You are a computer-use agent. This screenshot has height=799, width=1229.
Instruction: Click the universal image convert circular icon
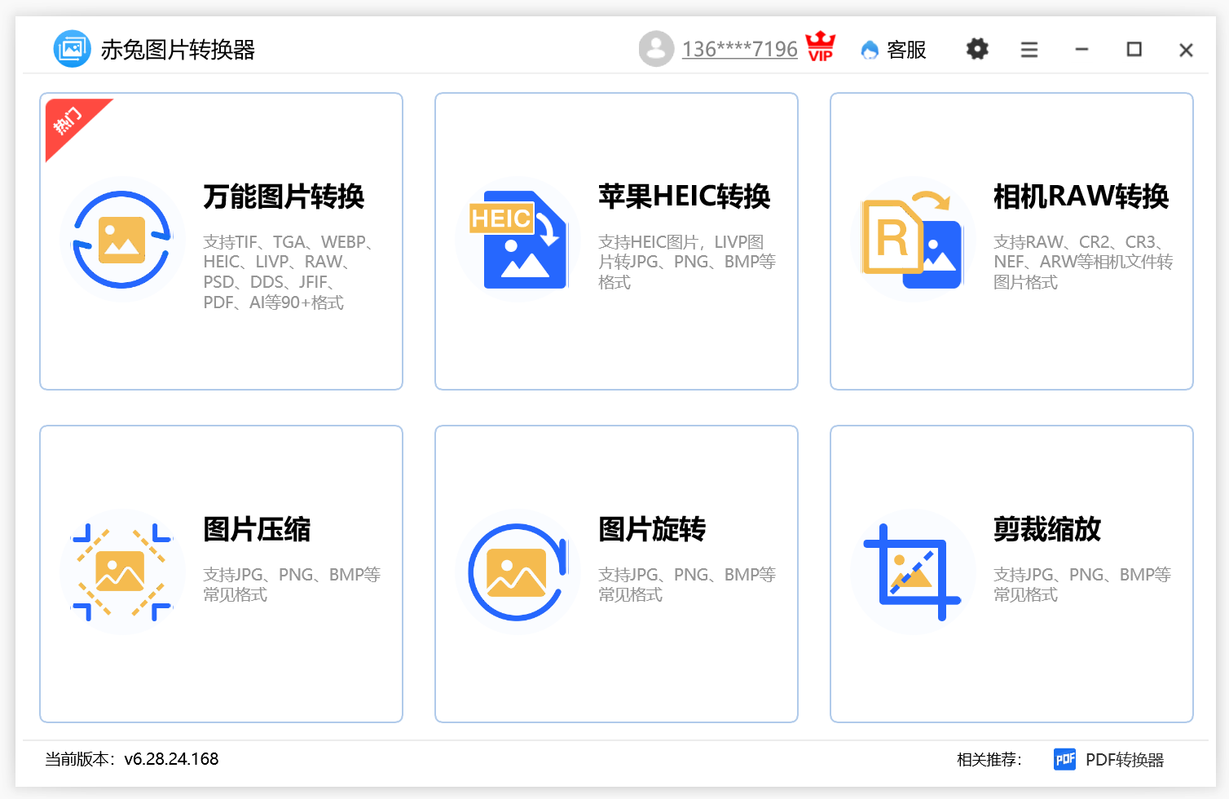point(122,240)
